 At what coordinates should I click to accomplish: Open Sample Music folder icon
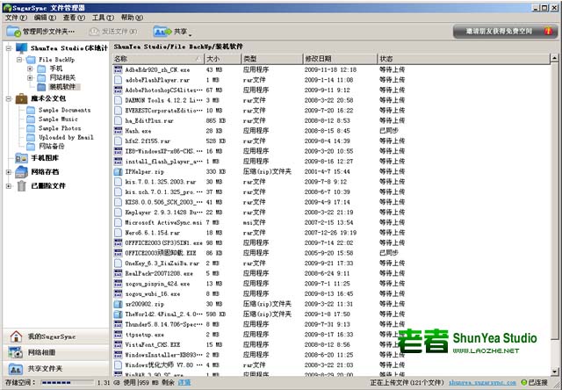pyautogui.click(x=31, y=119)
